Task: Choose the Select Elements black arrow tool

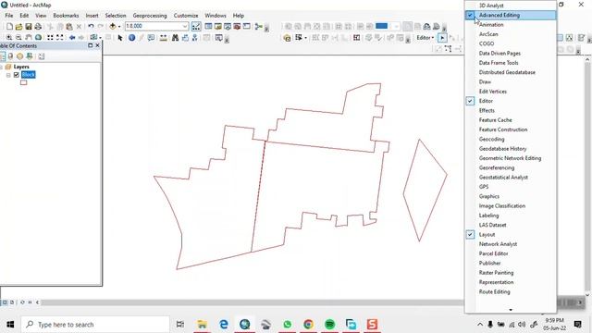Action: (120, 38)
